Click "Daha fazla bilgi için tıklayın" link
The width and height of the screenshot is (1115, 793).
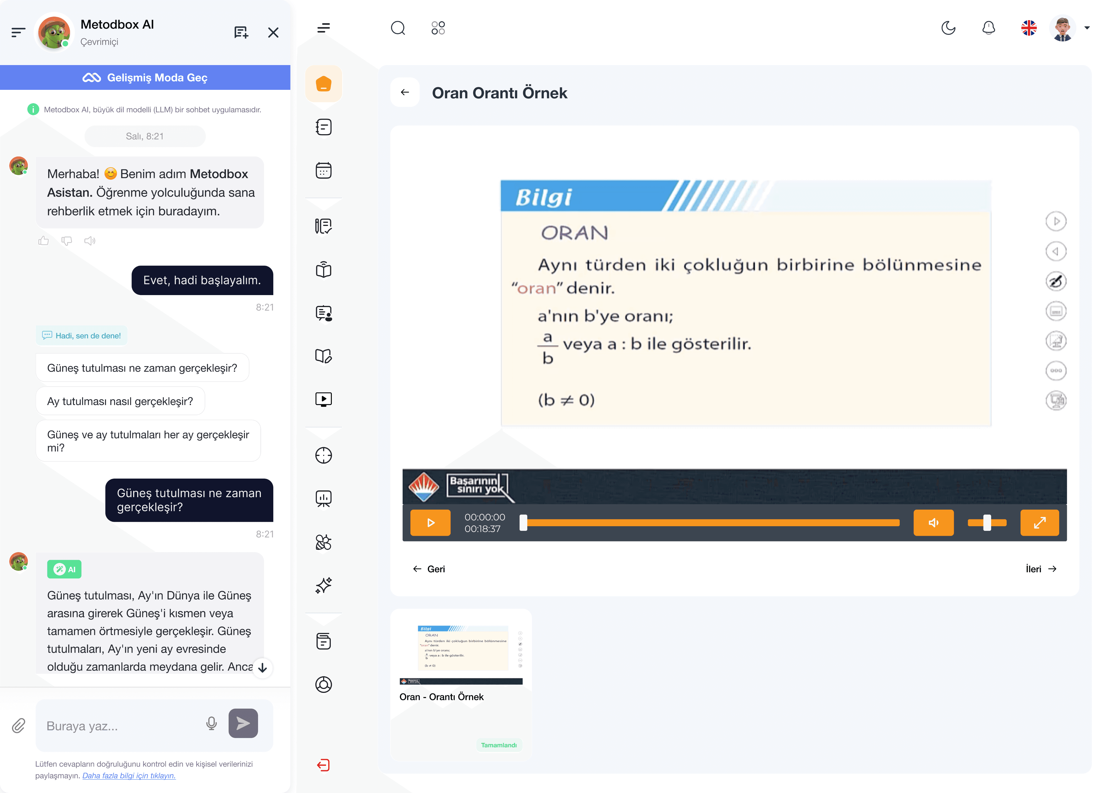click(129, 775)
